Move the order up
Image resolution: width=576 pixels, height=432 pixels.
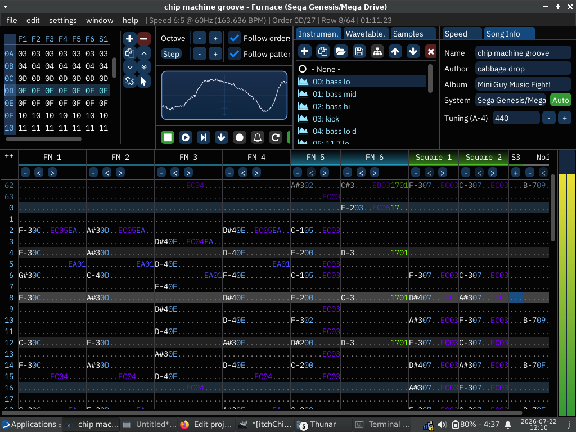point(144,53)
